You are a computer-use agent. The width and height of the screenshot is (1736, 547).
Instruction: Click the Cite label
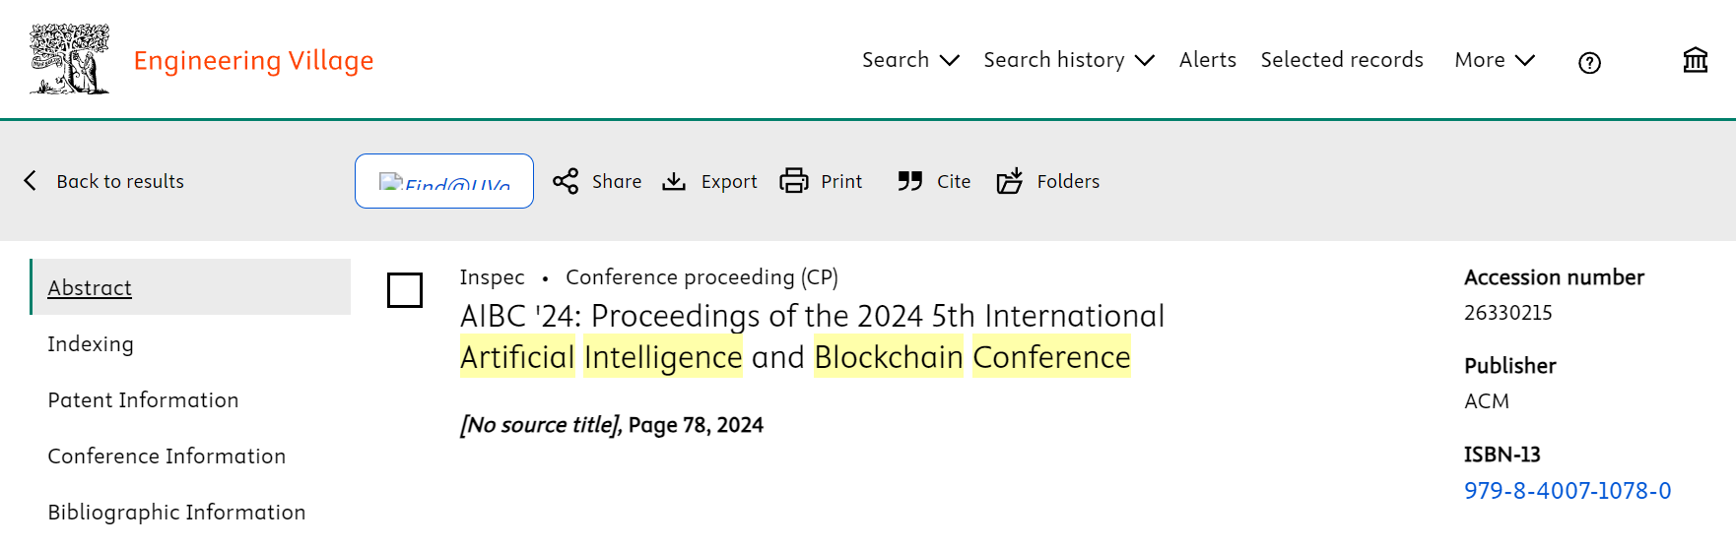click(954, 181)
